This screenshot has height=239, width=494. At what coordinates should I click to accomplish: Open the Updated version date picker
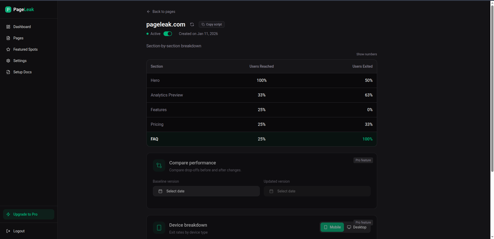317,191
